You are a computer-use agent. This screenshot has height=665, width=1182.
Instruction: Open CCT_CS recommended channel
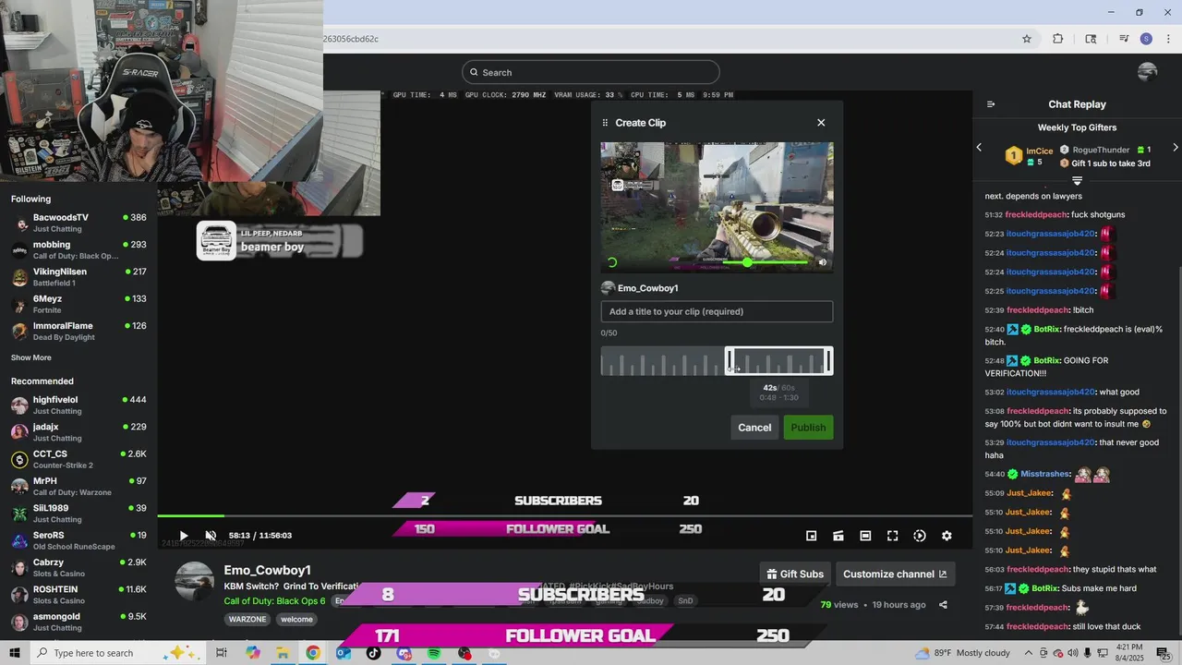click(x=78, y=459)
